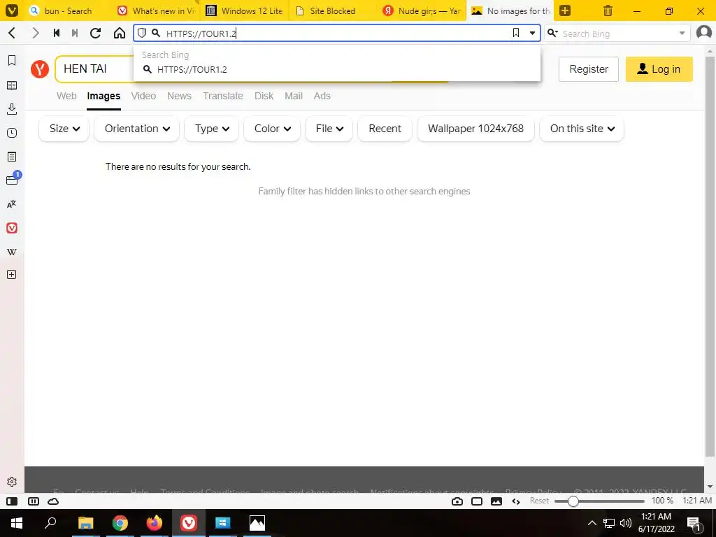Open the Bookmarks side panel

12,60
